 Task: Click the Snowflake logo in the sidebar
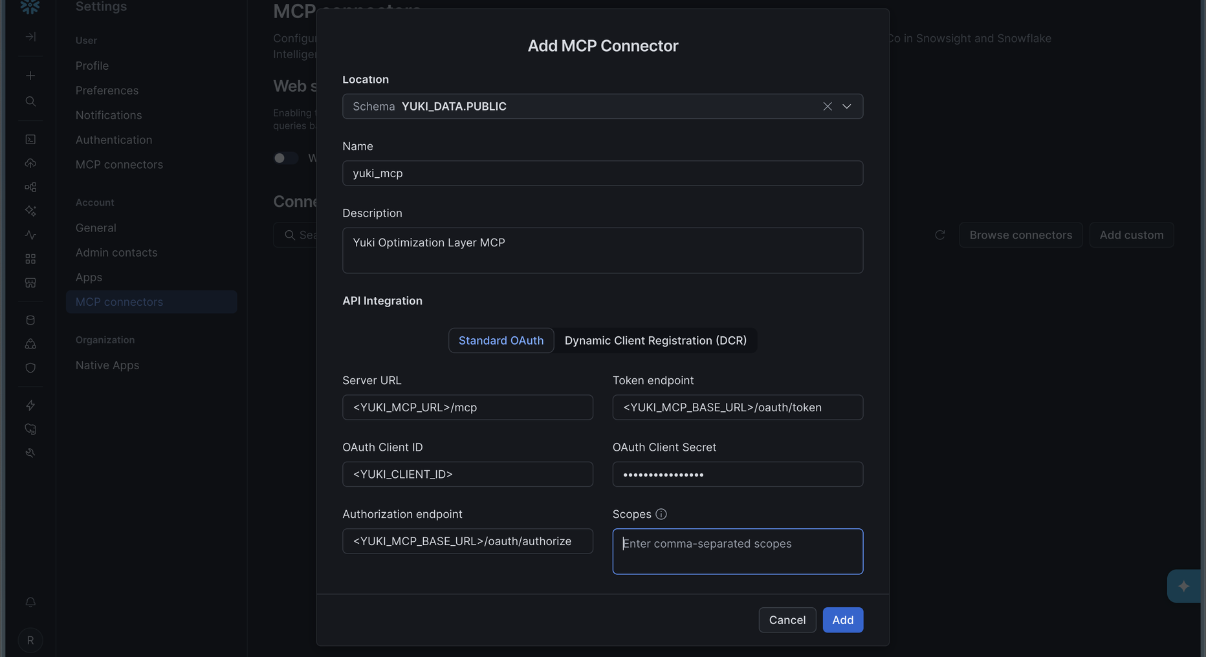[x=30, y=6]
